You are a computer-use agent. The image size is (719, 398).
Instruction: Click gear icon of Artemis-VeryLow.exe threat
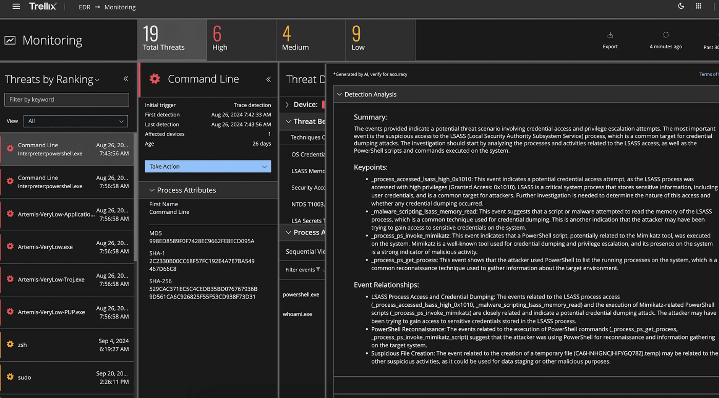click(x=10, y=247)
